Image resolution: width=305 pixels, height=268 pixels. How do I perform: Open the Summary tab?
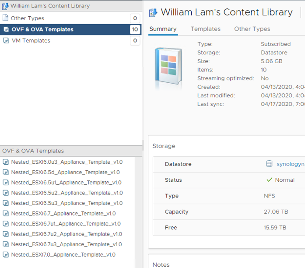point(163,29)
